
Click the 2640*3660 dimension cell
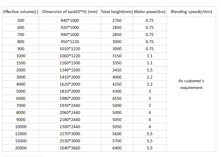point(70,148)
